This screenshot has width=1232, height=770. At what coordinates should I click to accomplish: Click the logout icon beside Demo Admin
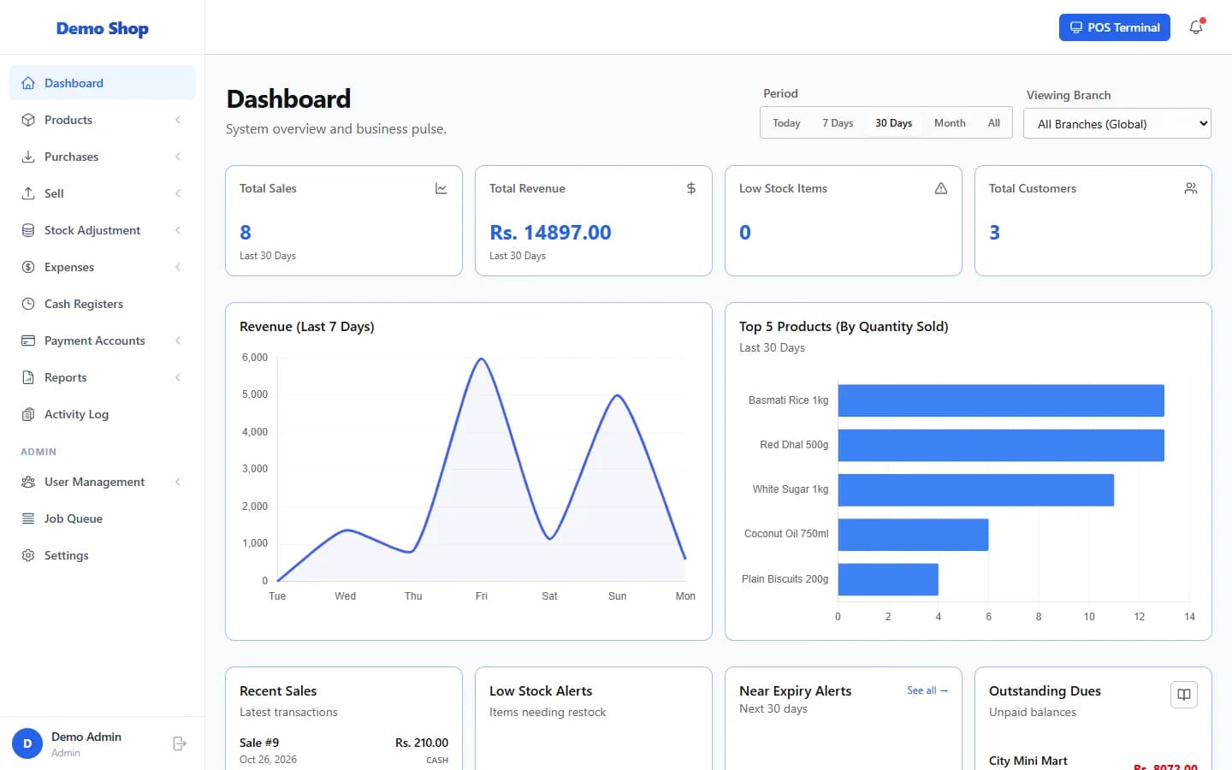pos(180,743)
